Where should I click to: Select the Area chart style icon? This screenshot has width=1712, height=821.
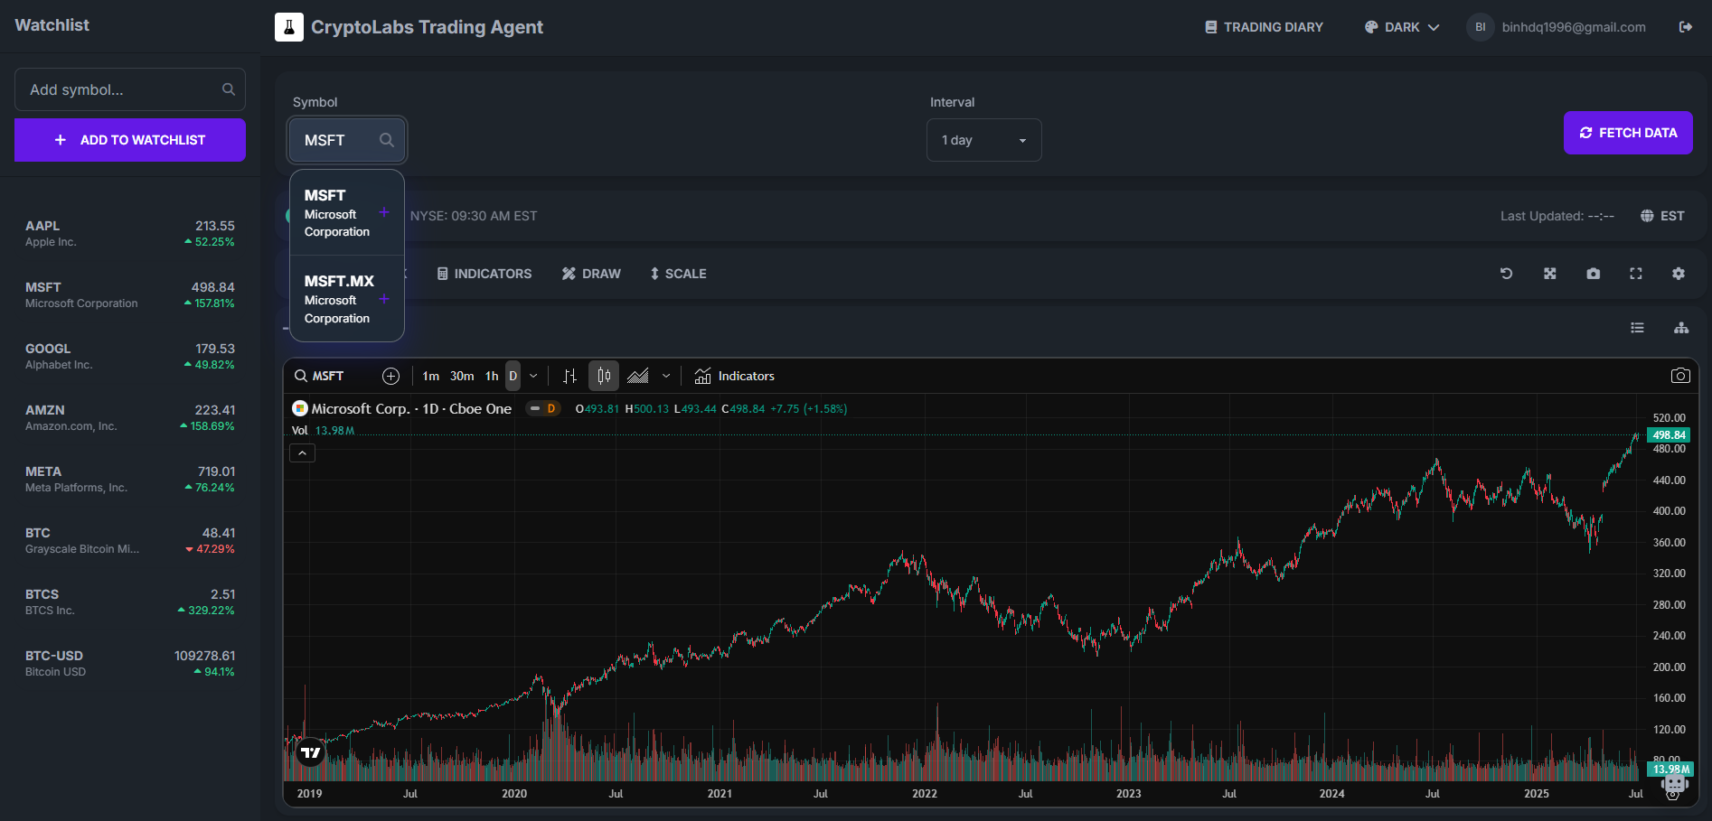point(638,376)
